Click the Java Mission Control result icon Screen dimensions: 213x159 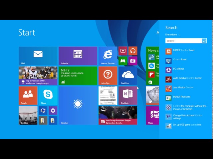[168, 89]
